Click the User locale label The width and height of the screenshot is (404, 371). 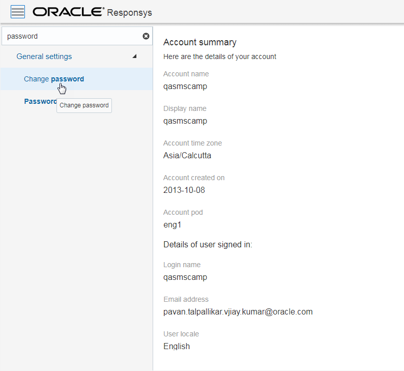pyautogui.click(x=181, y=334)
